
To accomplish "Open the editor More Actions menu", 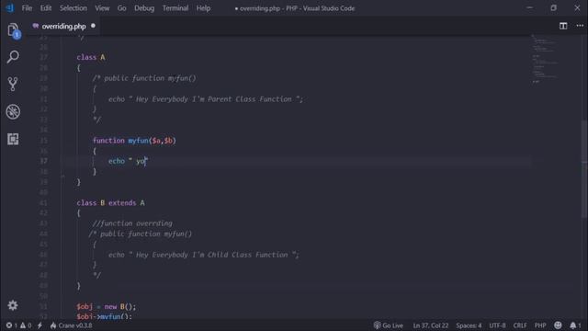I will tap(580, 26).
